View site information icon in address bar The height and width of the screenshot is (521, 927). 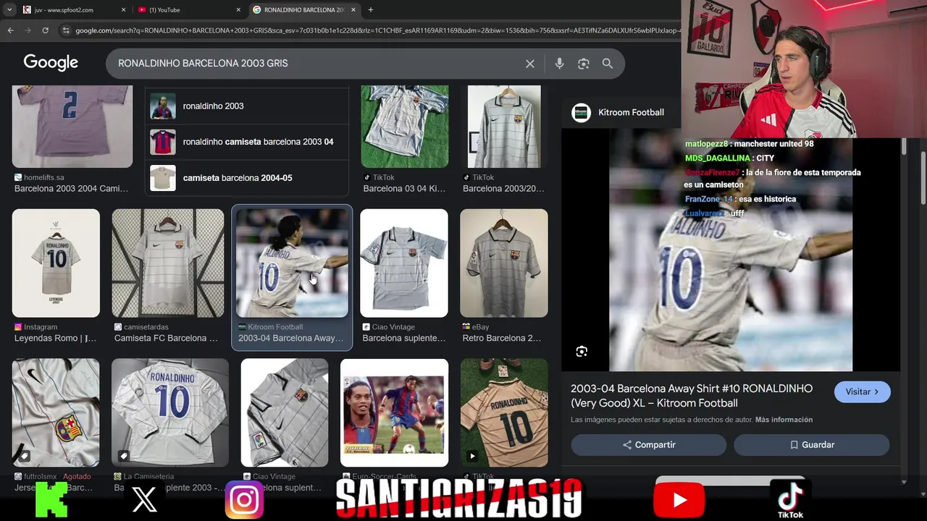pos(66,30)
